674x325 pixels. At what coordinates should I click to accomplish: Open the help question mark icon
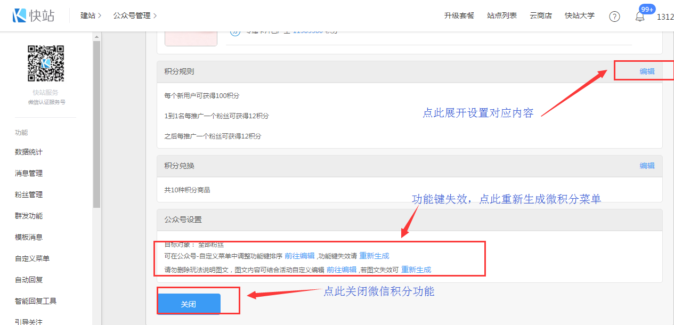tap(614, 17)
